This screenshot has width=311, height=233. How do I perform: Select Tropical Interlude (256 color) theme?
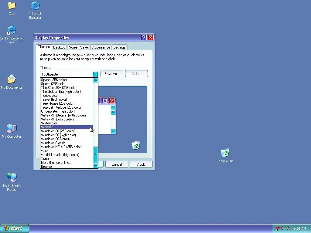[x=67, y=108]
